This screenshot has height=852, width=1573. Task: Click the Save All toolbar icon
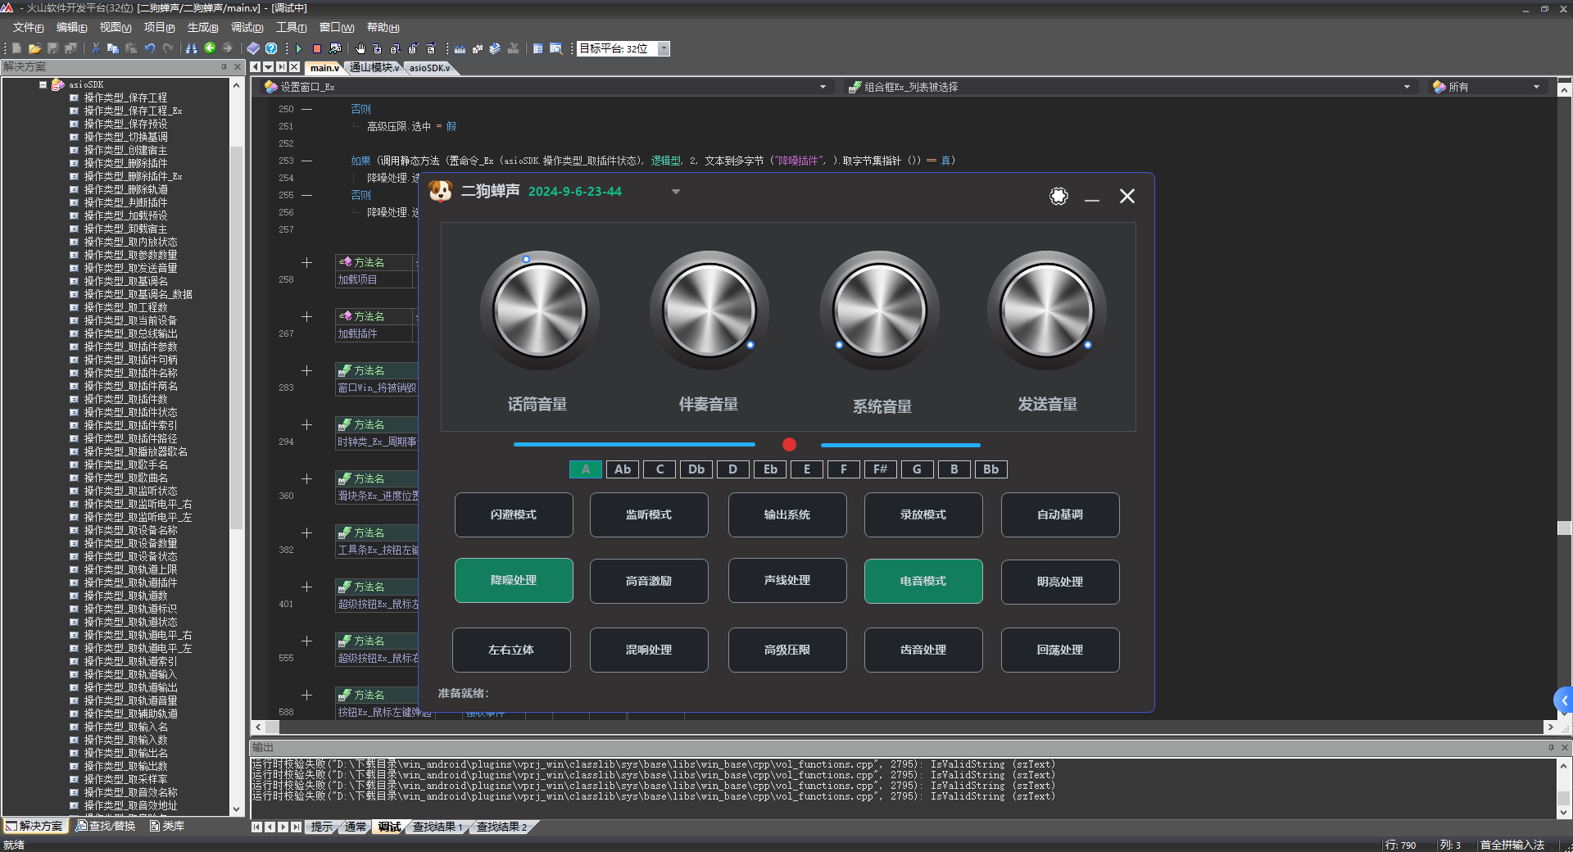[70, 48]
